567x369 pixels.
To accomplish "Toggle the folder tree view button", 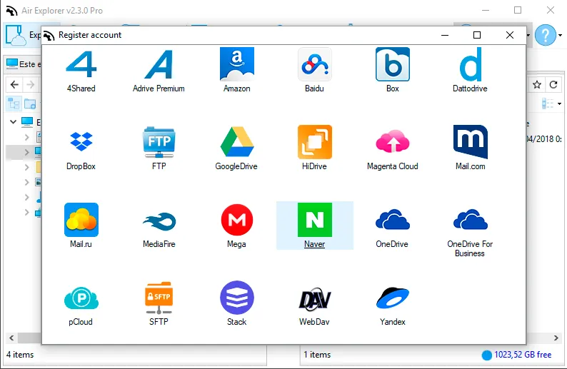I will pyautogui.click(x=14, y=103).
